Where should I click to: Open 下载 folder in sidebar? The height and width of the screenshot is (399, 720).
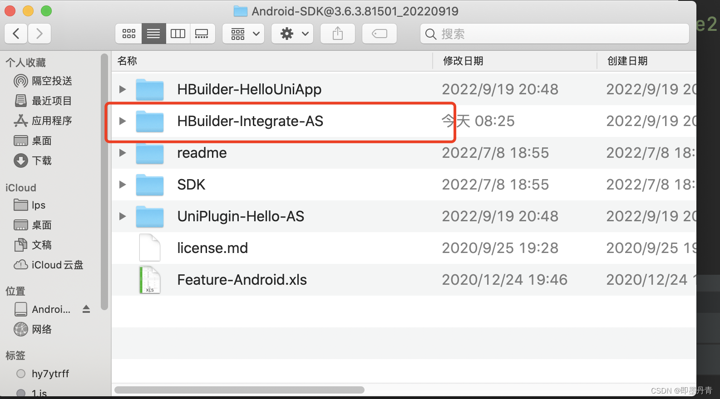(x=33, y=161)
